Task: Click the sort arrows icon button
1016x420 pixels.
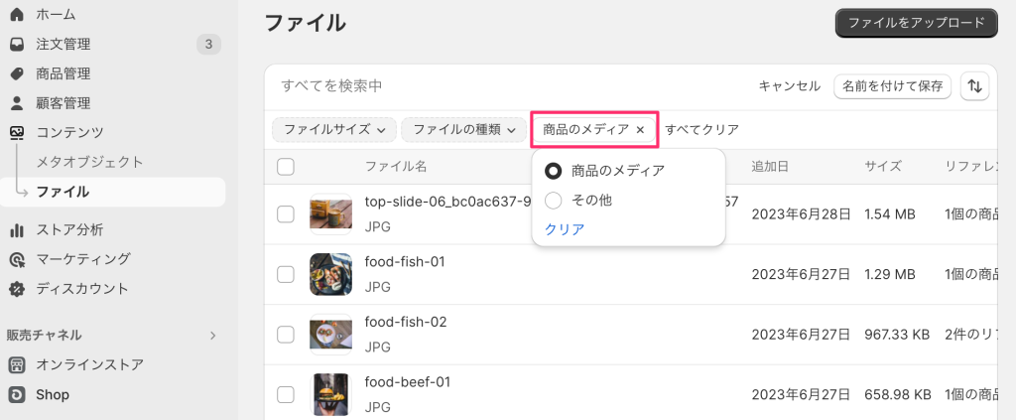Action: coord(974,86)
